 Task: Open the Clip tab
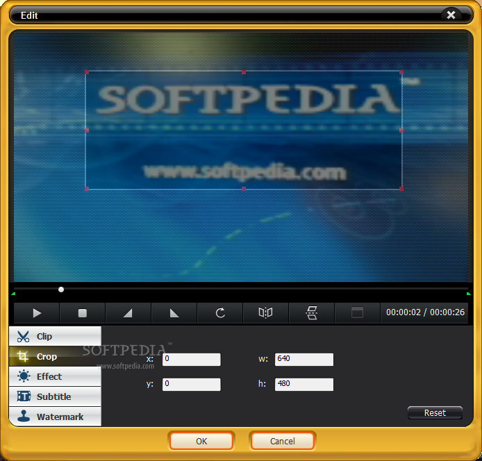tap(55, 336)
